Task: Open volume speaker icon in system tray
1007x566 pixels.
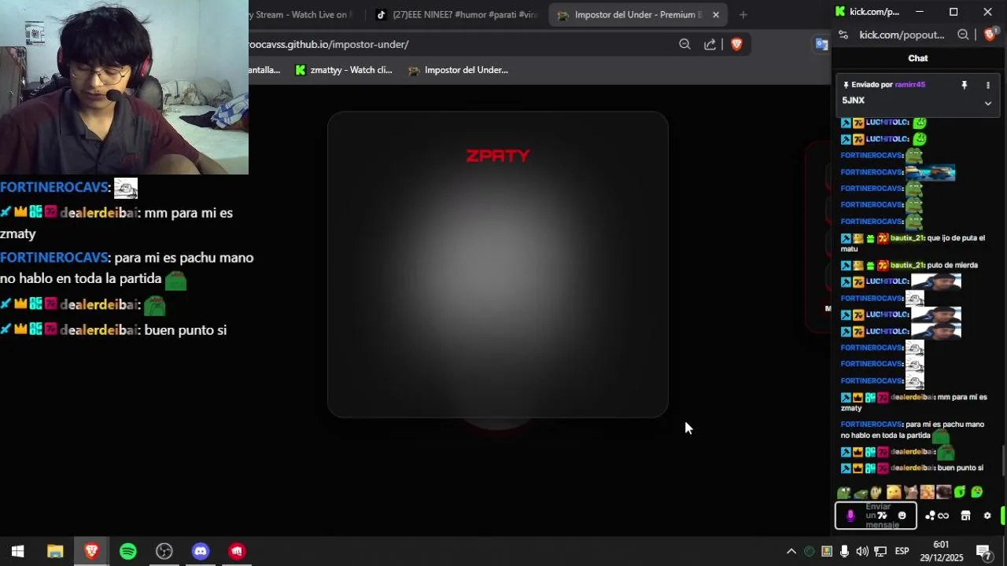Action: (x=862, y=551)
